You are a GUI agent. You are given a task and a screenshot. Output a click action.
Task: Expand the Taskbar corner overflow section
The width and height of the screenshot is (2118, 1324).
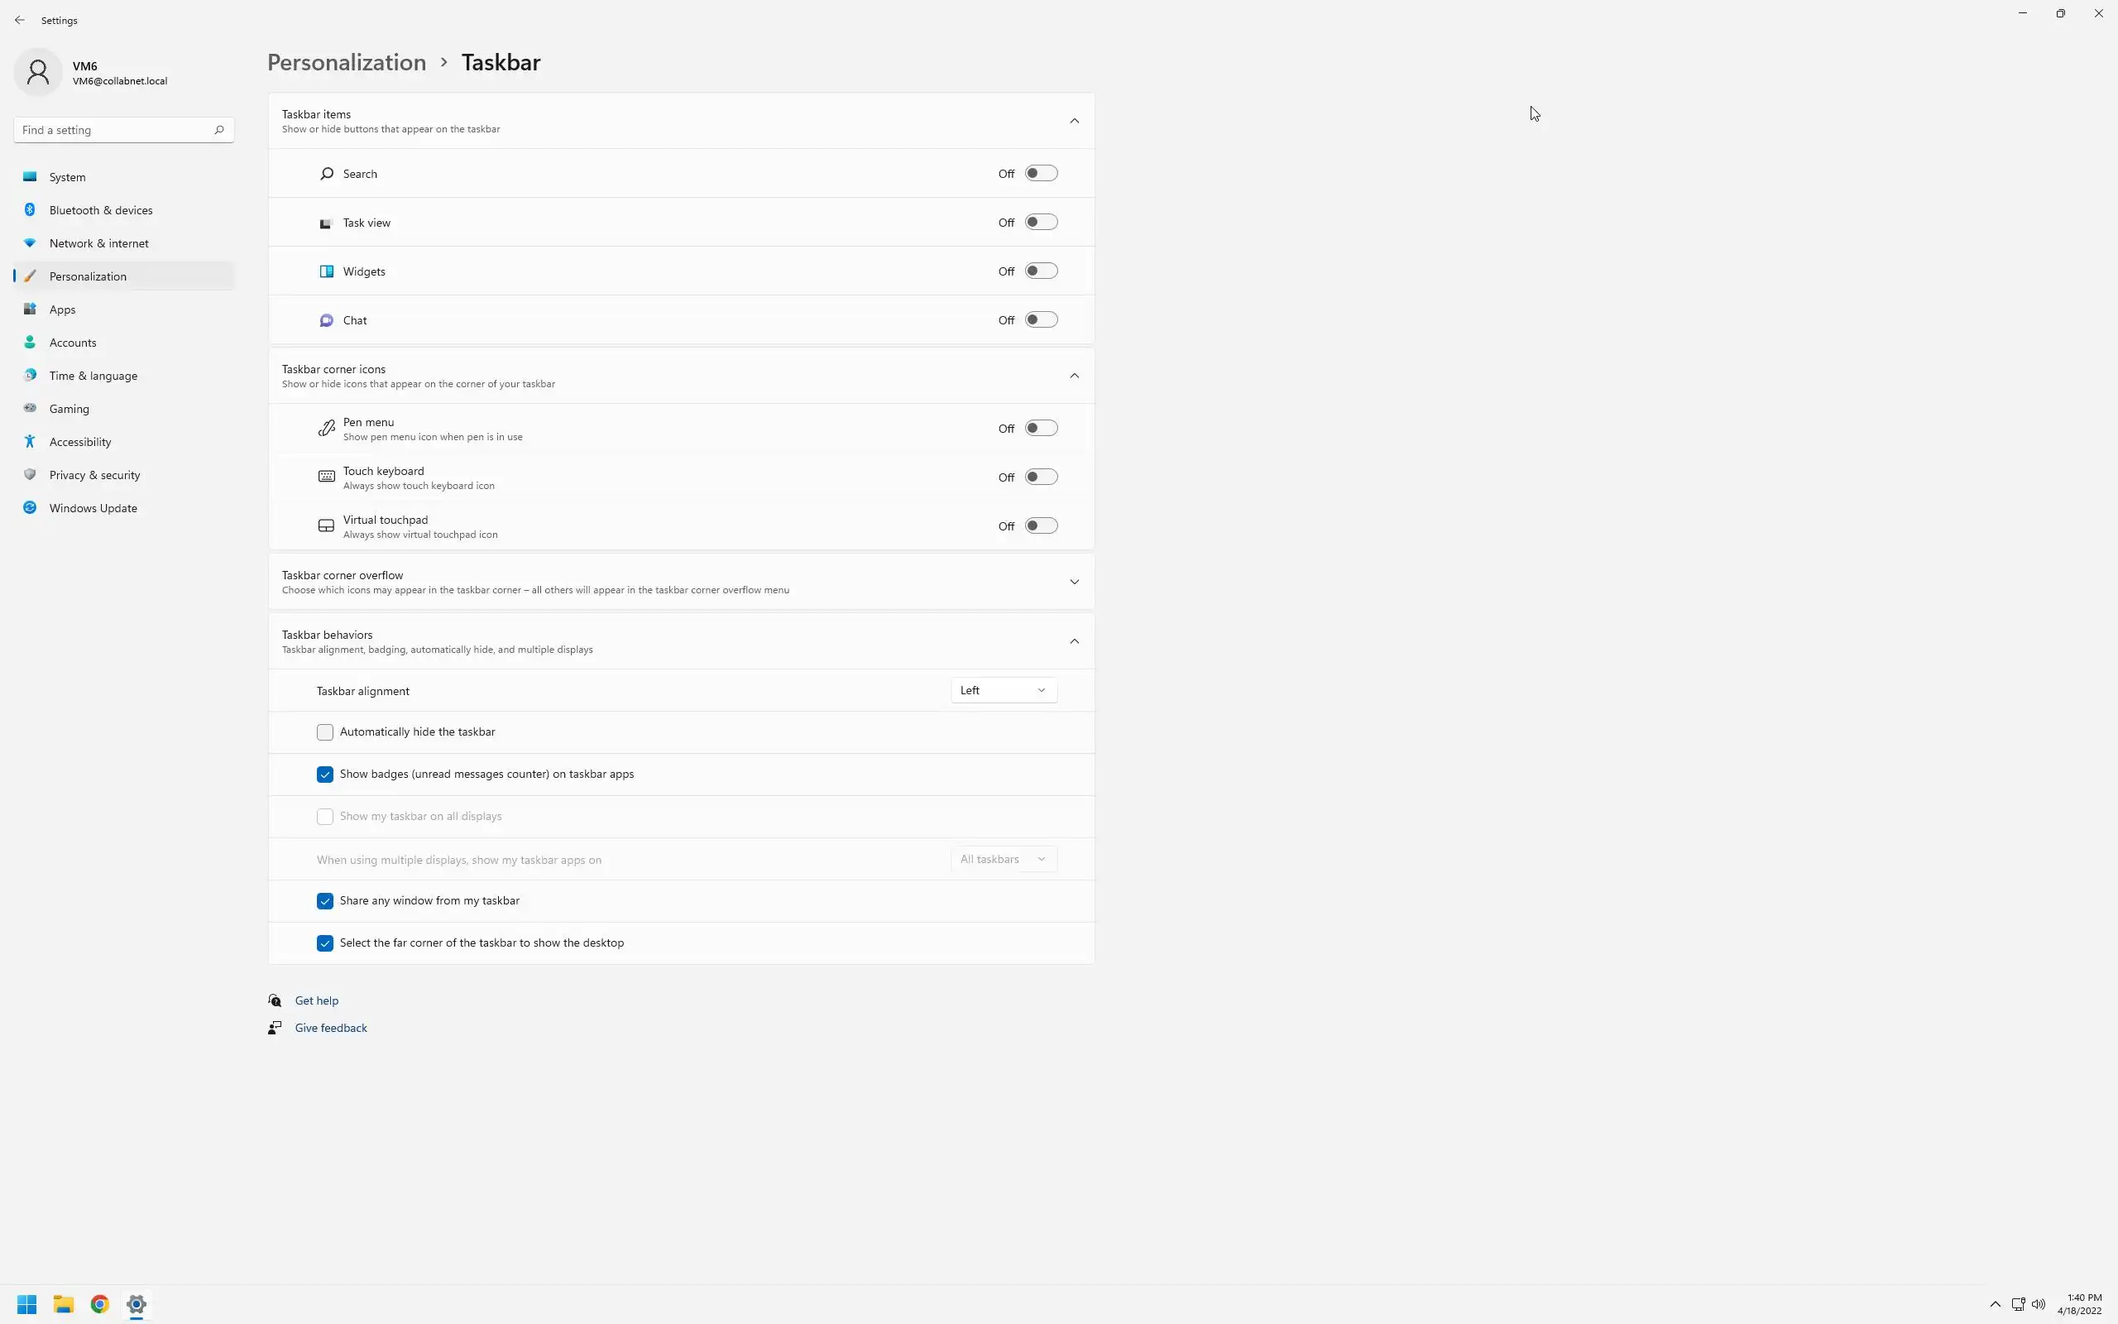click(x=1074, y=583)
